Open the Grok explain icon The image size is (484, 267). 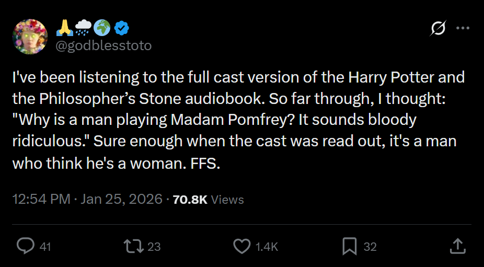(x=439, y=28)
